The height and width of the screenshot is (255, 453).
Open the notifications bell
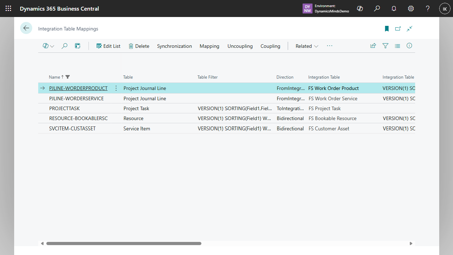tap(394, 8)
